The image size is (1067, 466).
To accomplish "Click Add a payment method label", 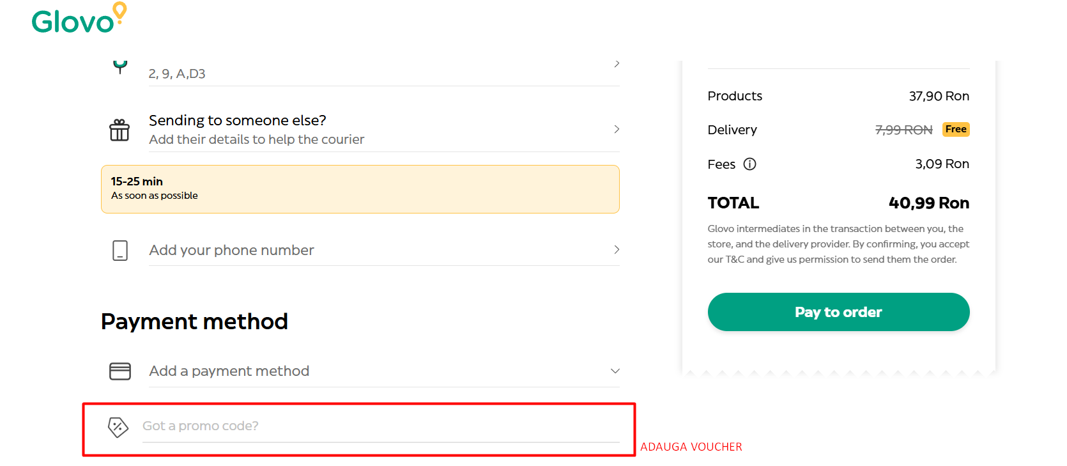I will point(229,371).
